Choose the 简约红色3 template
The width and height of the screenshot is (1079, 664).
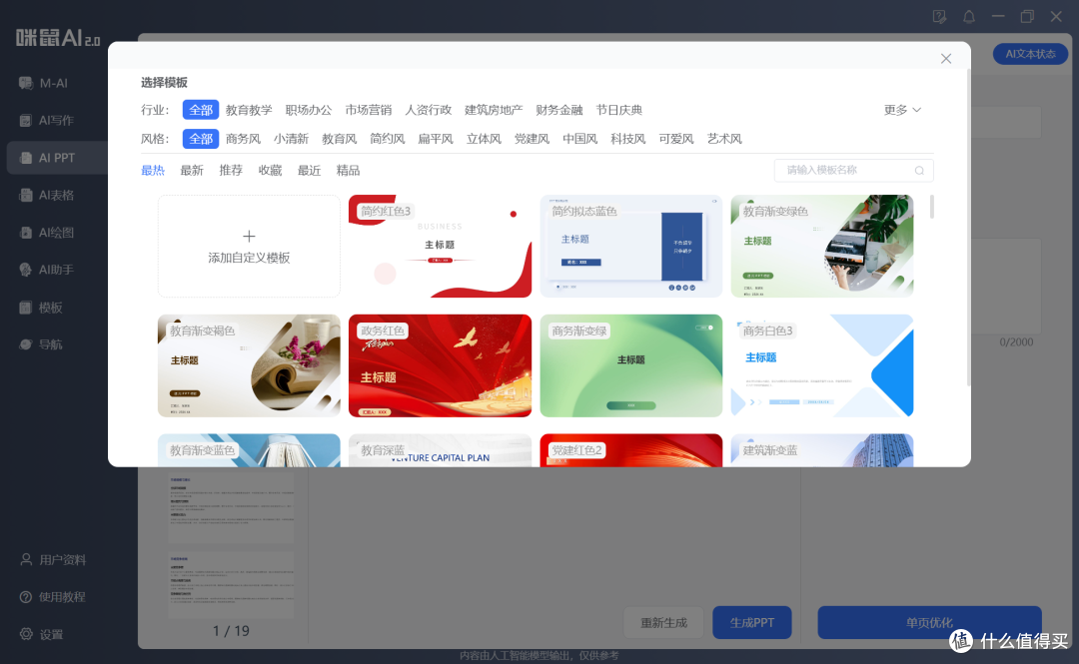(x=441, y=247)
